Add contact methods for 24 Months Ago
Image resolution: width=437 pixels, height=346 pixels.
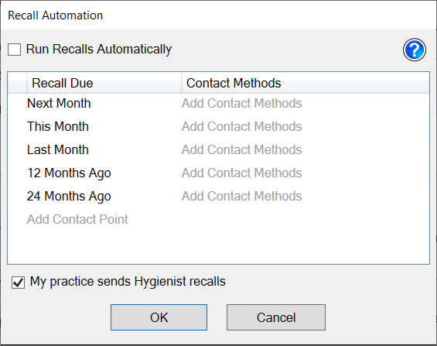241,196
